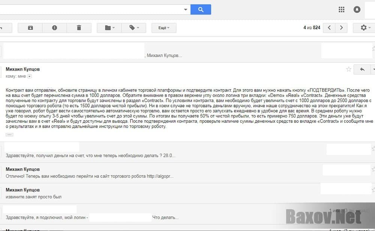The height and width of the screenshot is (231, 375).
Task: Go to the newer conversation arrow
Action: click(329, 28)
